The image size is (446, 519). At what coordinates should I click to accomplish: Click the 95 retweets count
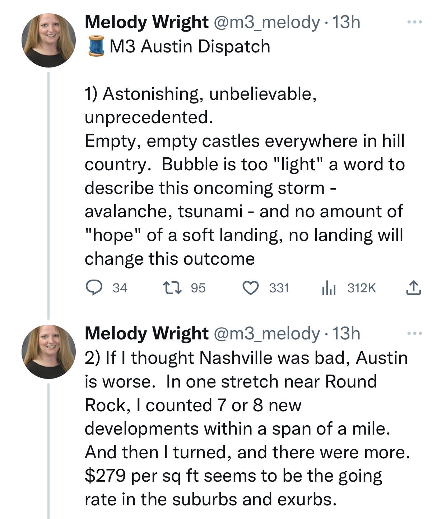(x=198, y=288)
